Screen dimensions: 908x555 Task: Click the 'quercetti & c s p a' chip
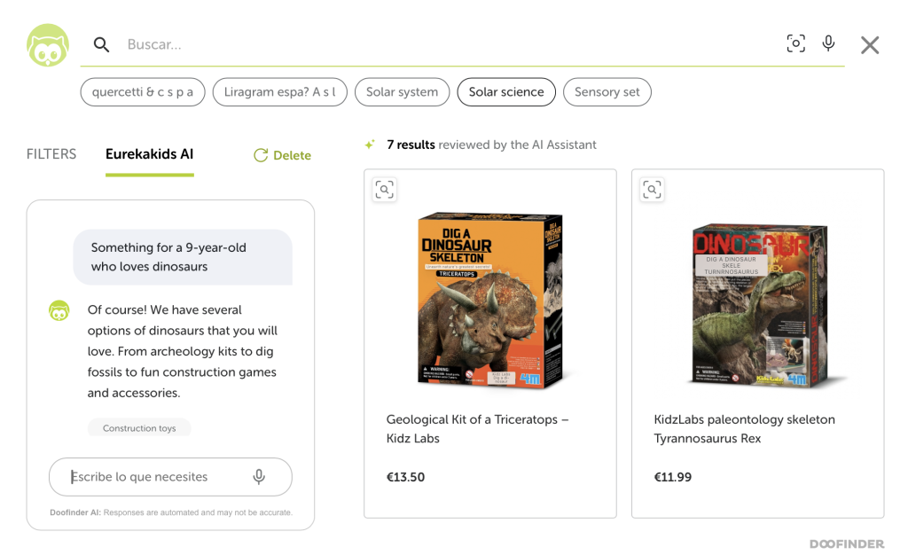[x=143, y=92]
